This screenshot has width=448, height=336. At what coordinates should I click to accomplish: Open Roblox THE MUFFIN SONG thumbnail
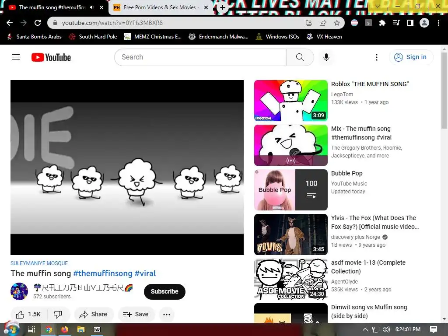pyautogui.click(x=291, y=101)
